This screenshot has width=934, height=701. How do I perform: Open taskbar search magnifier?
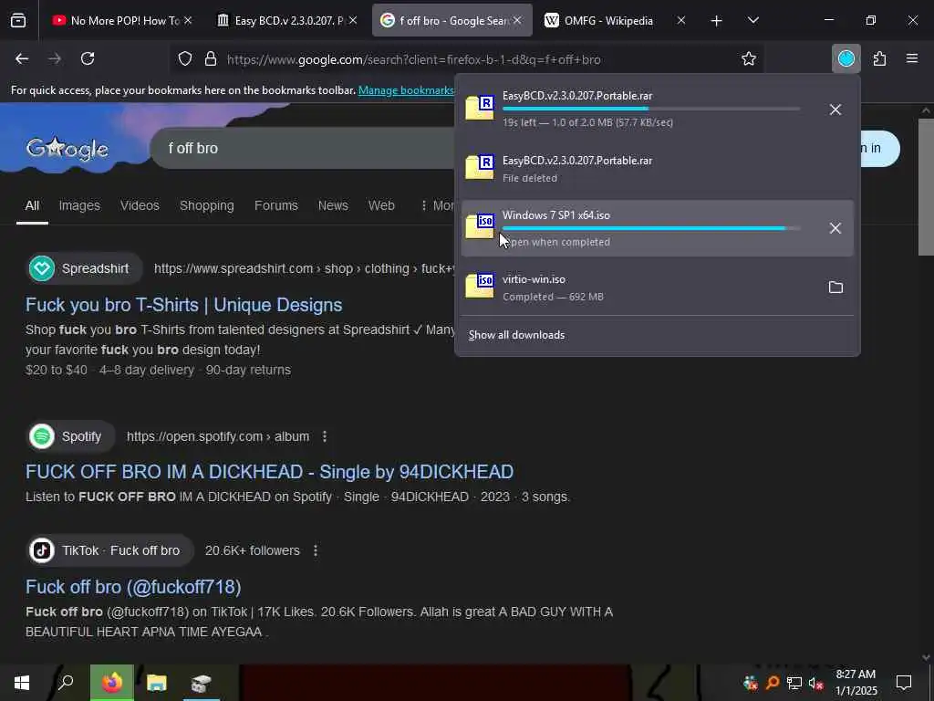66,683
